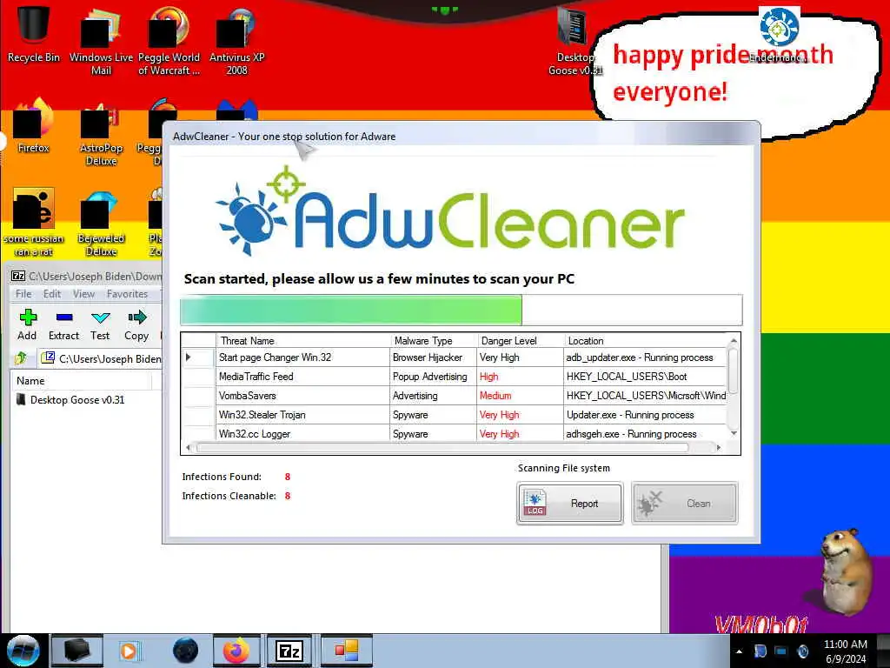Click the Danger Level column header

[521, 340]
